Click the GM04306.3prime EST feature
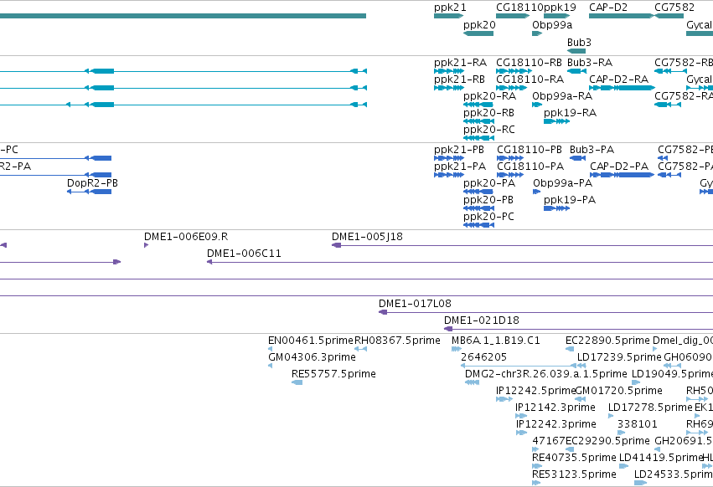713x487 pixels. [x=270, y=366]
